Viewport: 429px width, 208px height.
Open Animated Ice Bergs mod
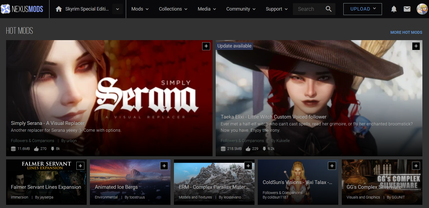(116, 187)
